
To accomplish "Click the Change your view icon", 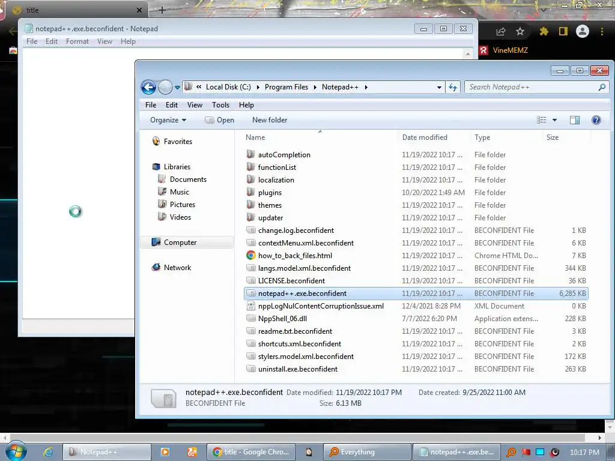I will click(541, 120).
